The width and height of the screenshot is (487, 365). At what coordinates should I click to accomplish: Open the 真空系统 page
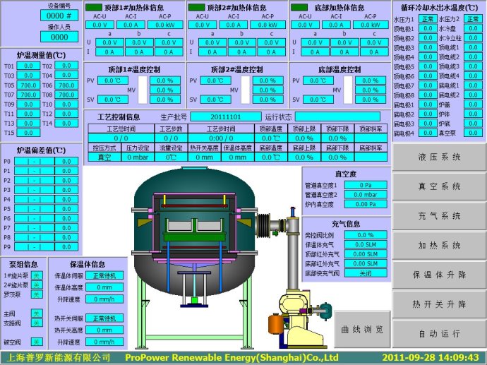tap(439, 186)
